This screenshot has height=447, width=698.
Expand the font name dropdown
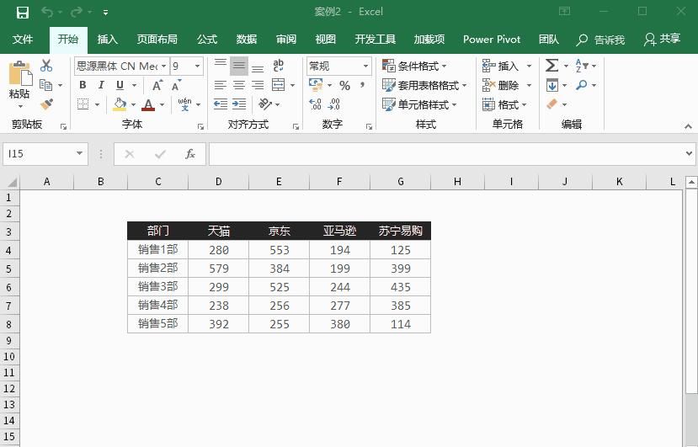click(x=164, y=66)
